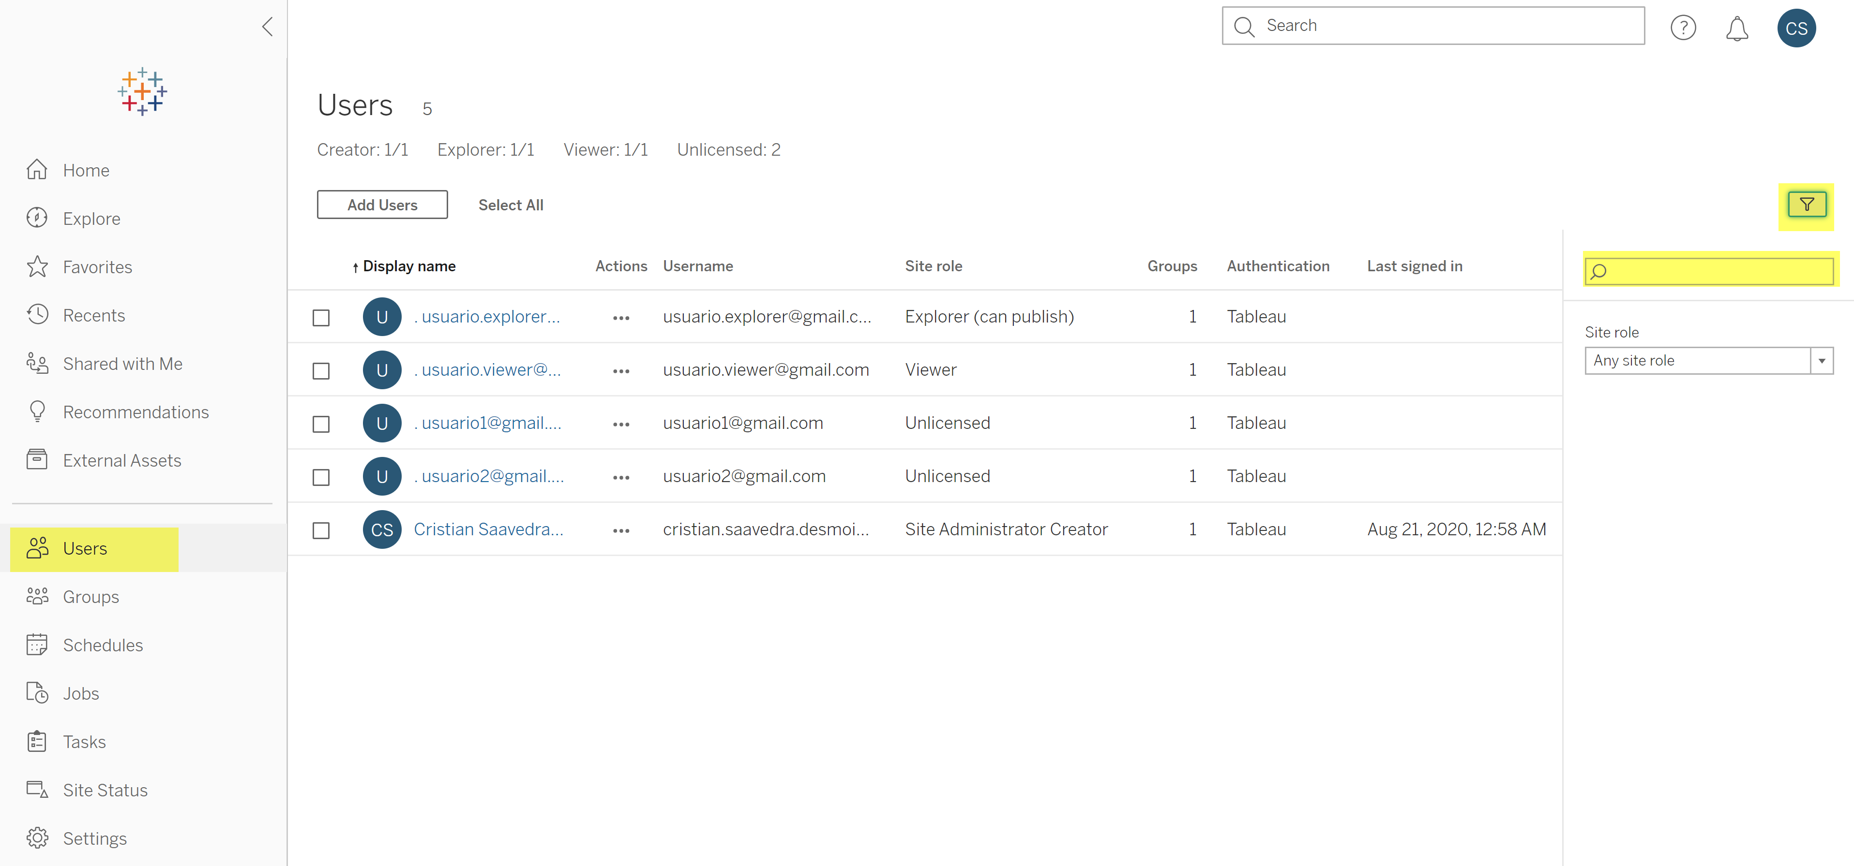Collapse the left navigation sidebar
Screen dimensions: 1854x866
pos(268,27)
